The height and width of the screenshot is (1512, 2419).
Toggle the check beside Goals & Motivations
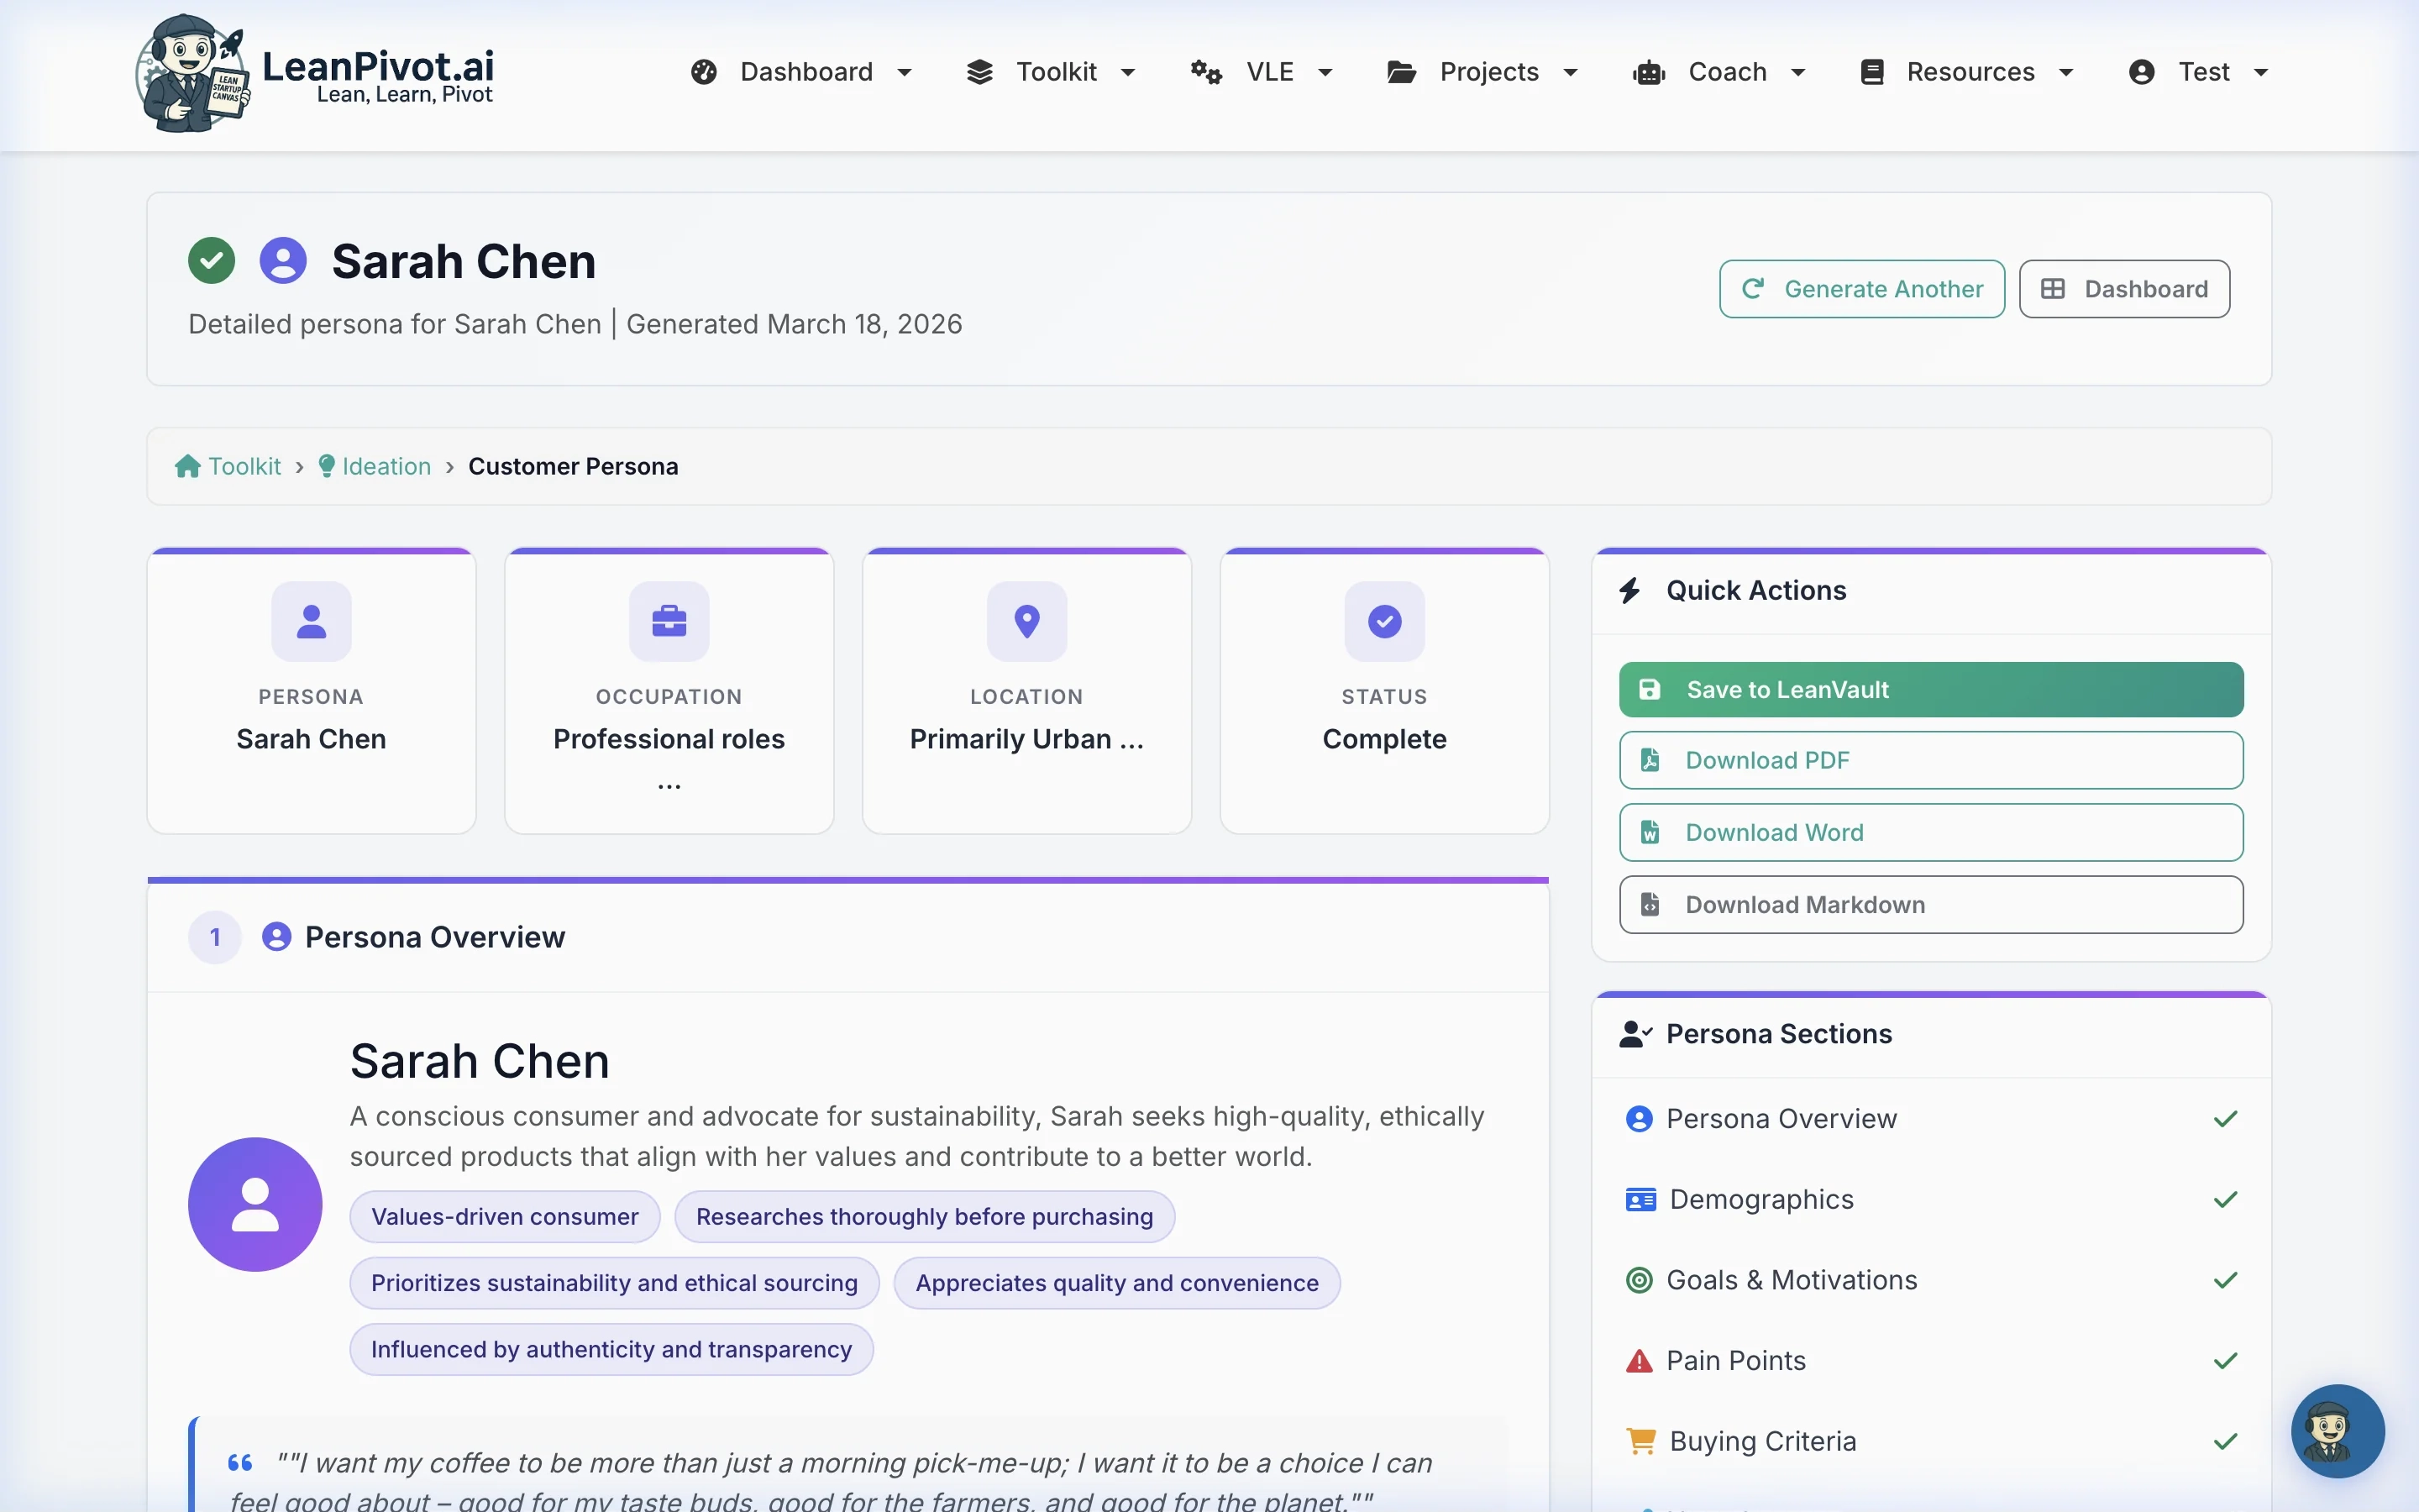(2226, 1280)
